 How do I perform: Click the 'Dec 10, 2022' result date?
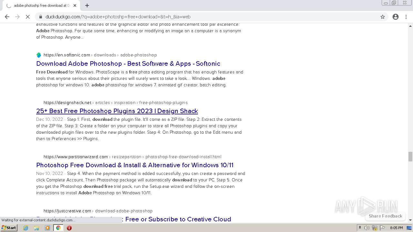pyautogui.click(x=49, y=119)
